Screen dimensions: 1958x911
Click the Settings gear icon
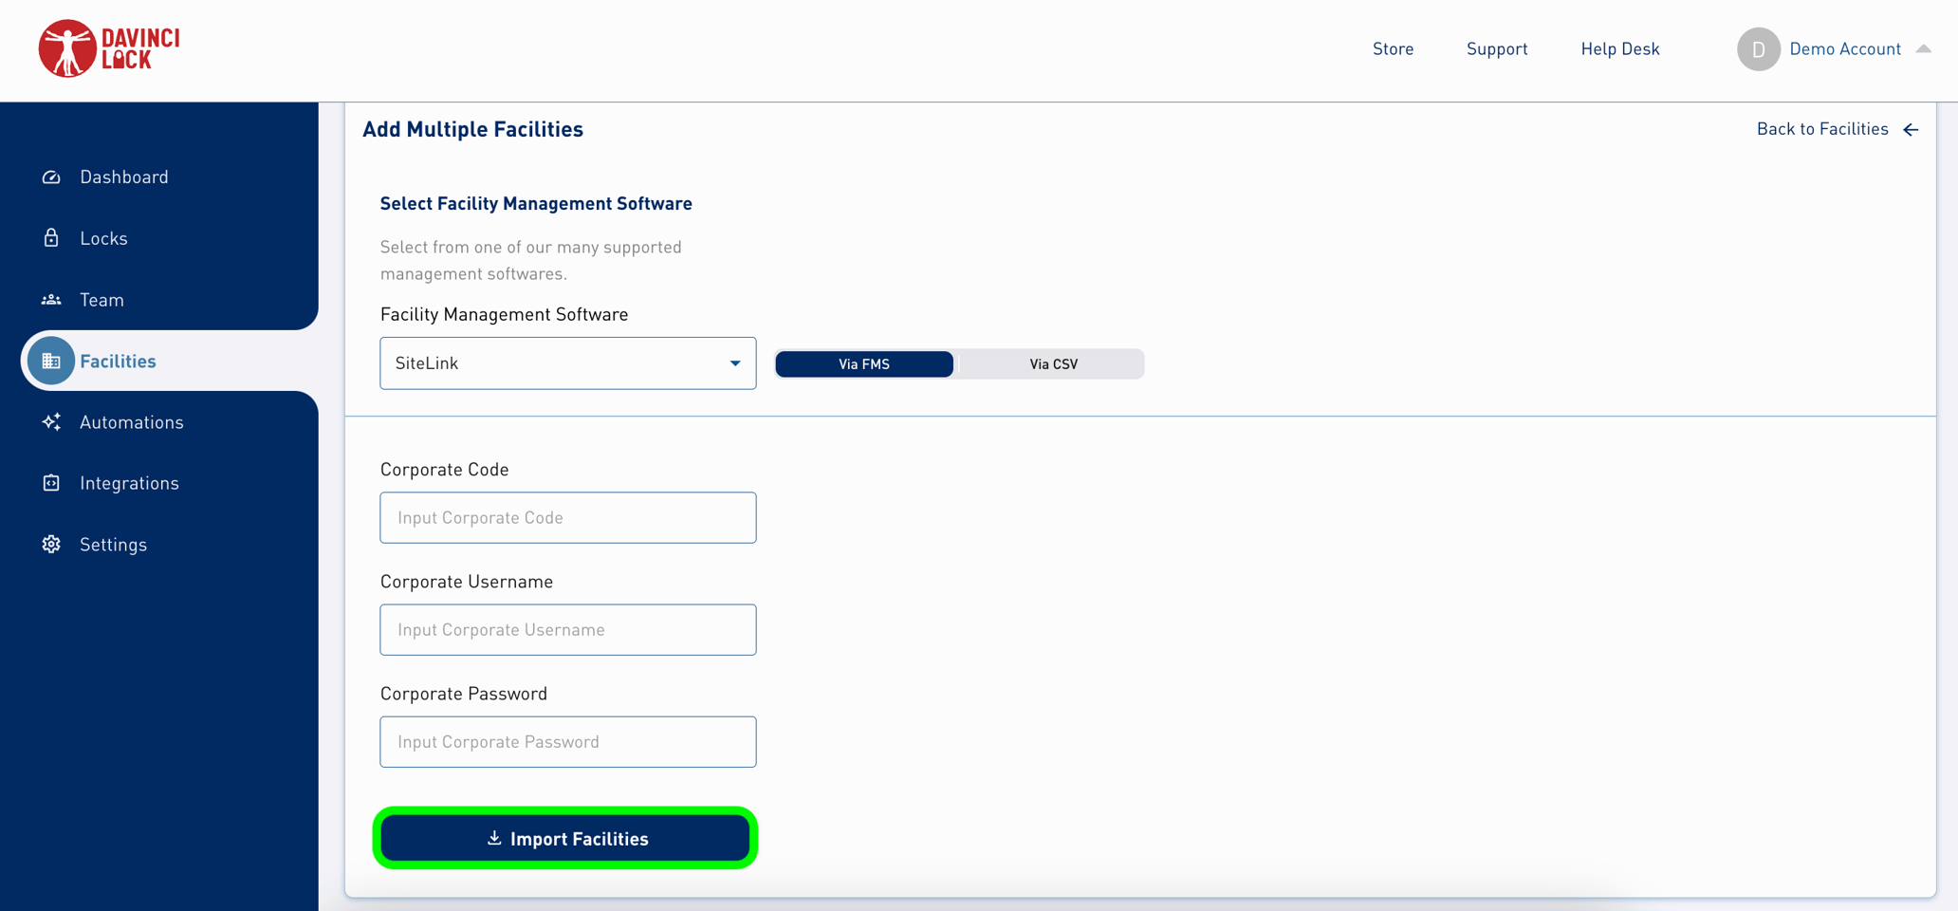coord(51,545)
